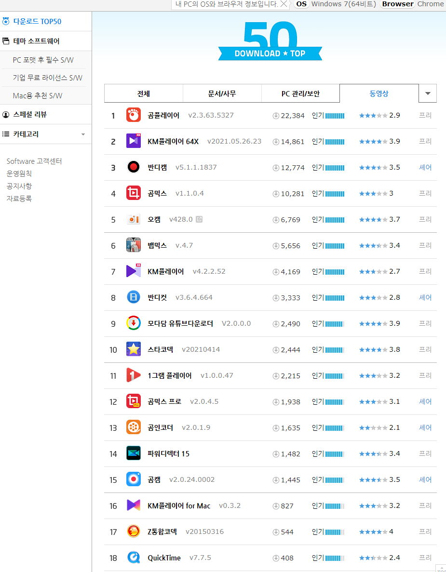Expand the 카테고리 dropdown arrow

click(83, 134)
